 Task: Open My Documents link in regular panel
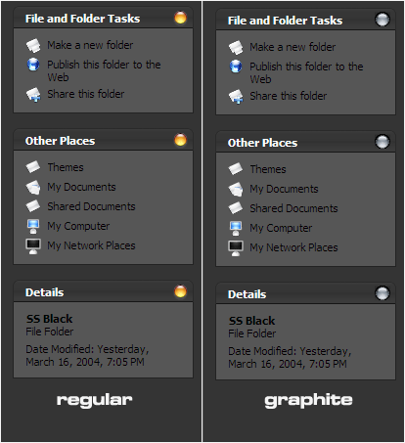[81, 187]
